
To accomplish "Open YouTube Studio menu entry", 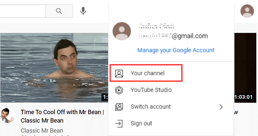I will pos(171,90).
